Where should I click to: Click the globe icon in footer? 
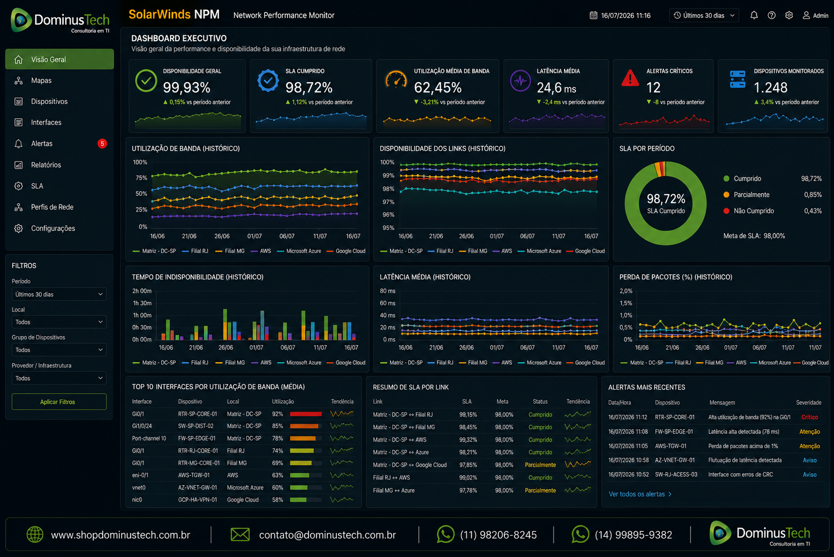[x=35, y=535]
